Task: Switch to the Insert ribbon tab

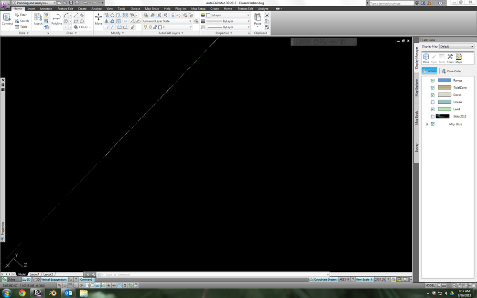Action: click(x=31, y=9)
